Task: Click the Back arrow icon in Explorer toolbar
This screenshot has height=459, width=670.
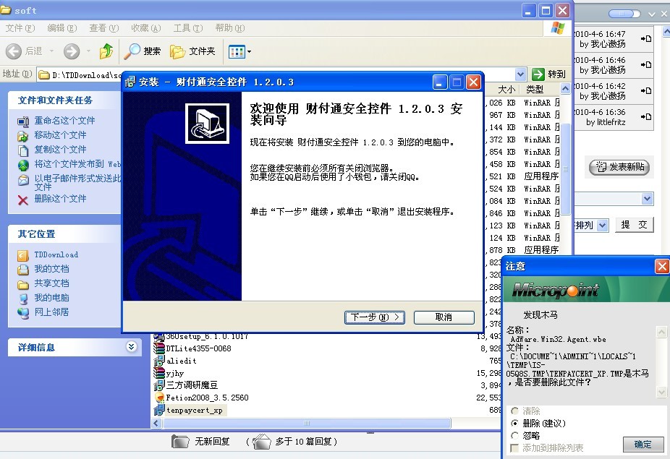Action: click(x=14, y=51)
